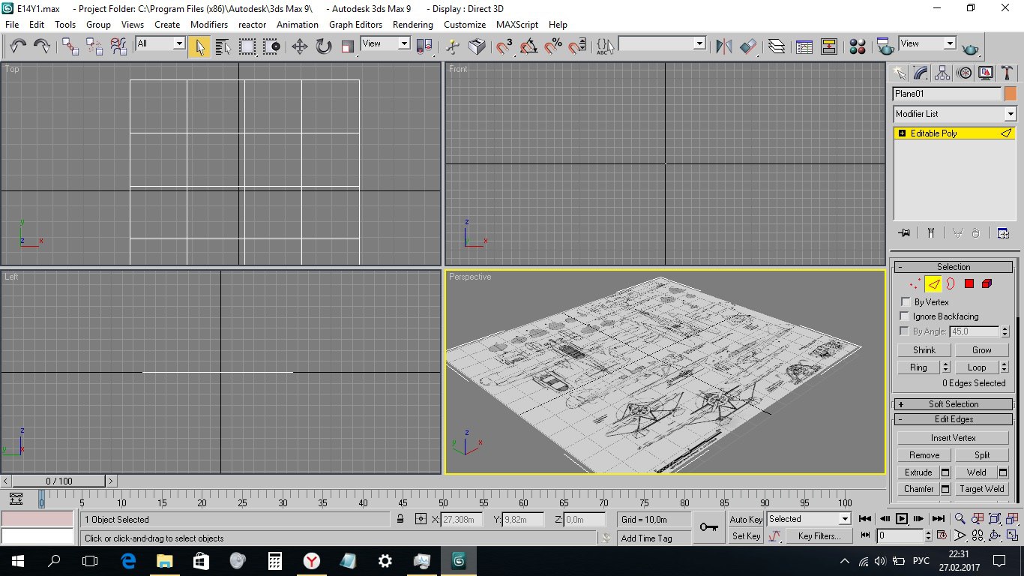Image resolution: width=1024 pixels, height=576 pixels.
Task: Open the Modifiers menu
Action: (209, 24)
